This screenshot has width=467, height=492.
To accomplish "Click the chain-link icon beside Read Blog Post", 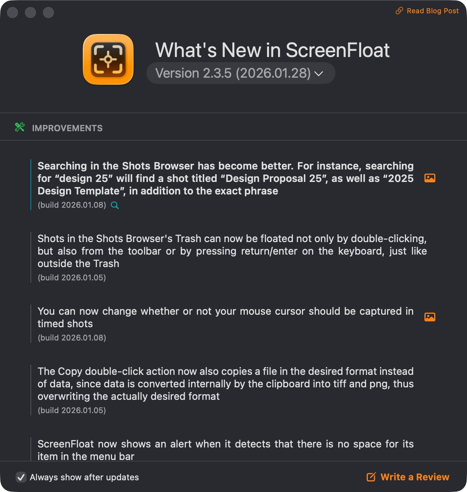I will (x=399, y=11).
